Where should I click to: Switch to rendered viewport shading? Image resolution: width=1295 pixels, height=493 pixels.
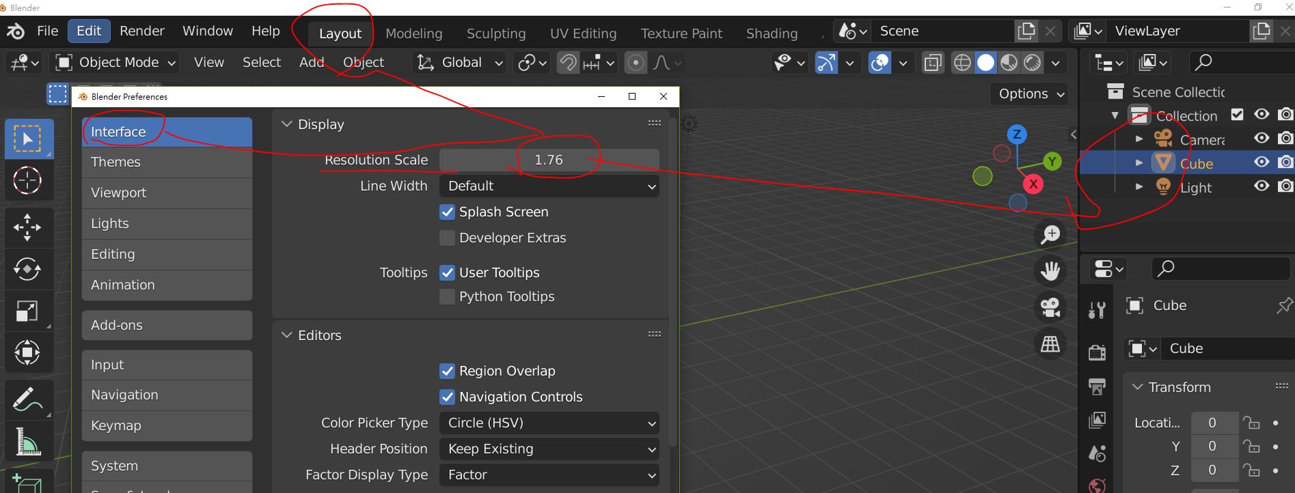[x=1033, y=63]
